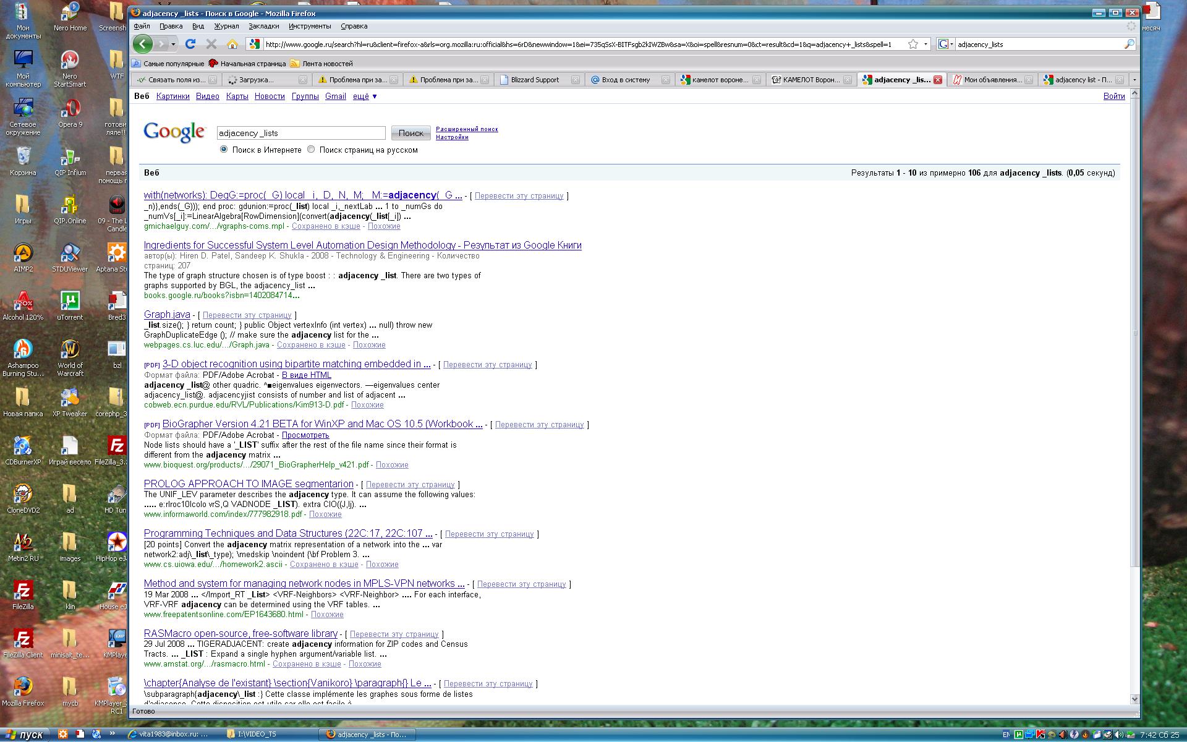
Task: Click the Firefox Back navigation button
Action: click(143, 44)
